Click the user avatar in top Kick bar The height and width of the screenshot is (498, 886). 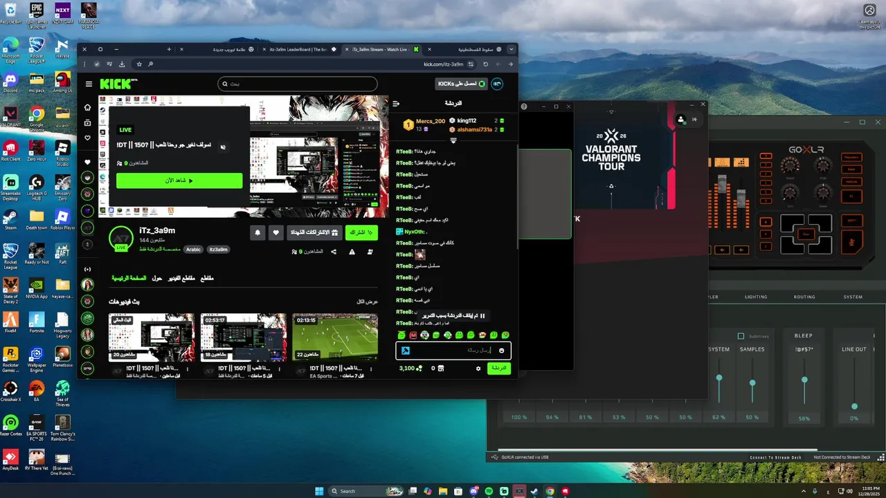coord(496,84)
